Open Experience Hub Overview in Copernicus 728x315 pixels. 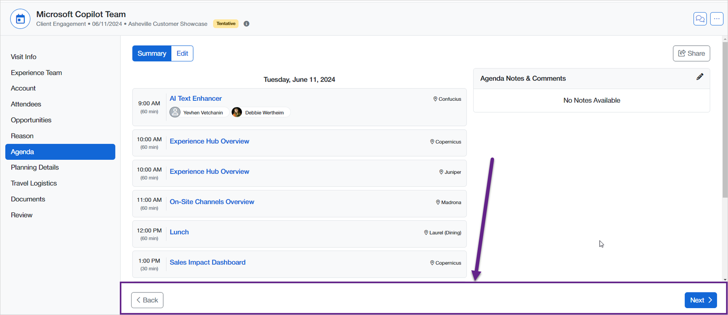(209, 141)
